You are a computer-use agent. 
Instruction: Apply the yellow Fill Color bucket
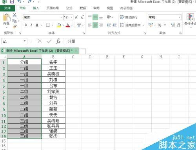pos(59,25)
